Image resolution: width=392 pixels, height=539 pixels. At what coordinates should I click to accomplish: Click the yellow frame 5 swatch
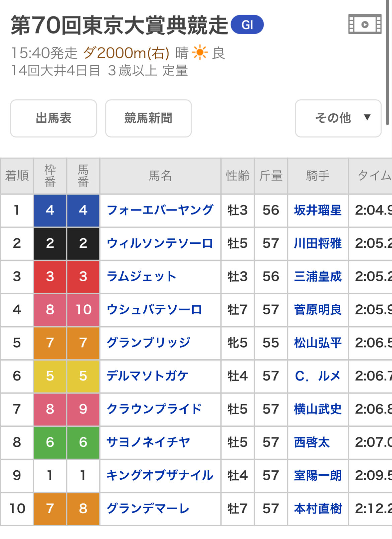tap(50, 376)
